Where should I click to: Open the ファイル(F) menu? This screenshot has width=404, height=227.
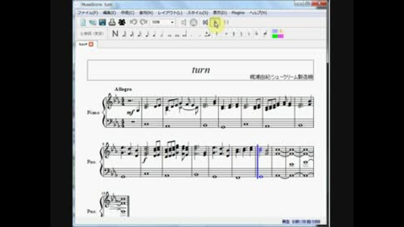click(88, 13)
